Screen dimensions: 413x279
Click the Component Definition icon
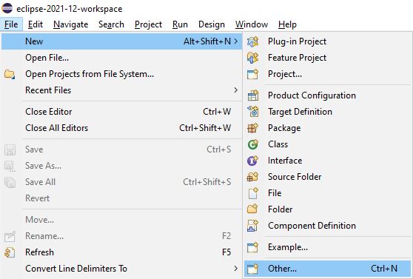pyautogui.click(x=253, y=226)
